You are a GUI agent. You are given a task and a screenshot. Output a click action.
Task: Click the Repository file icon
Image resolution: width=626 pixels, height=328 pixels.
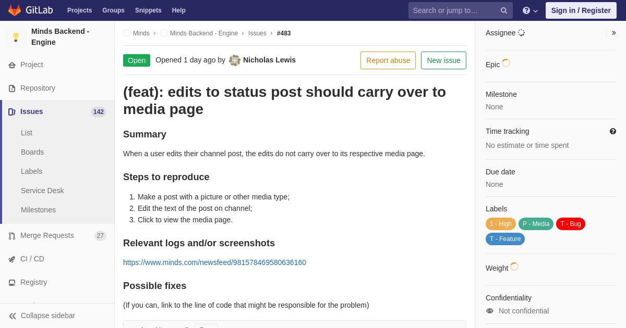coord(12,89)
